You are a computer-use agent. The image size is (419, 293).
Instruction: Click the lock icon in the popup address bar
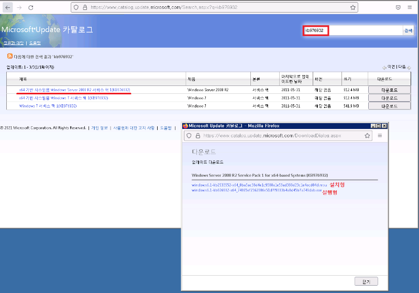coord(198,135)
